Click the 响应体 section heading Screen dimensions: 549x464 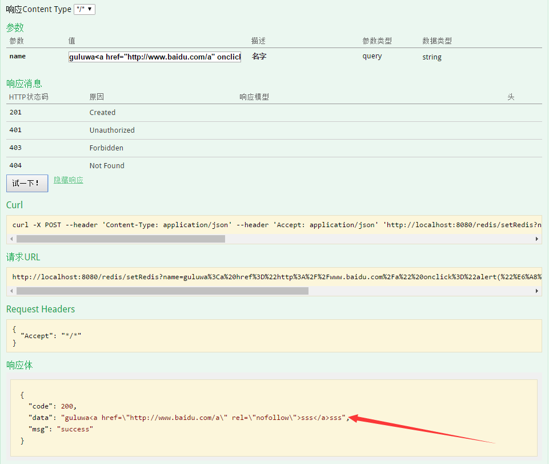point(19,365)
